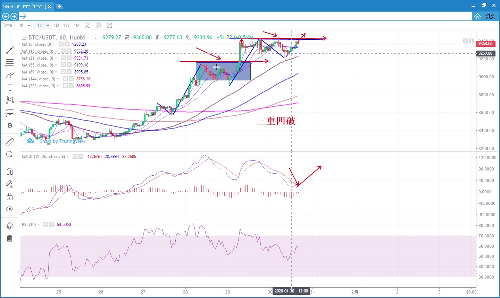The image size is (500, 298).
Task: Select the 1H timeframe button
Action: pyautogui.click(x=40, y=25)
